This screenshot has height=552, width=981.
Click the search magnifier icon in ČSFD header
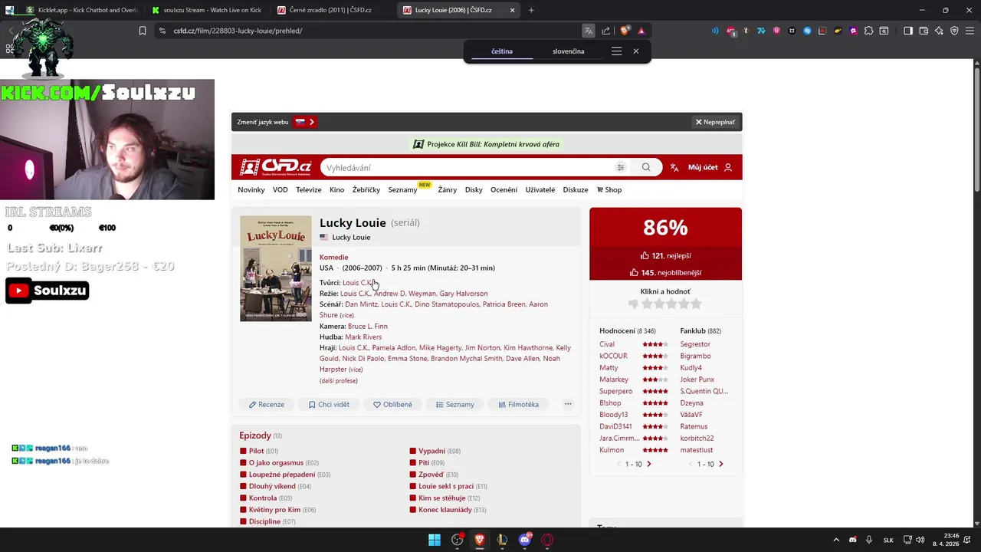click(646, 167)
